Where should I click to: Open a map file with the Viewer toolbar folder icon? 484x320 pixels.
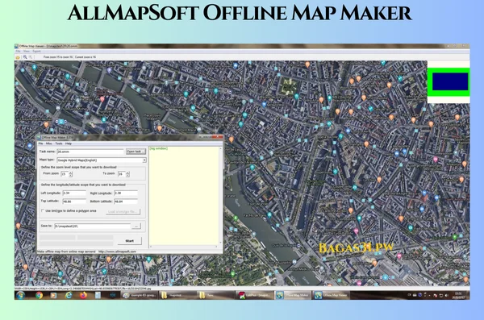tap(18, 57)
